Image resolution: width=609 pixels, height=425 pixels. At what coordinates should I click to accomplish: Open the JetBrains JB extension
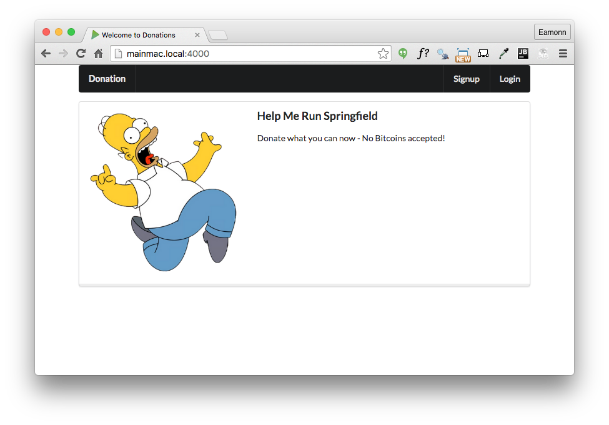[523, 54]
